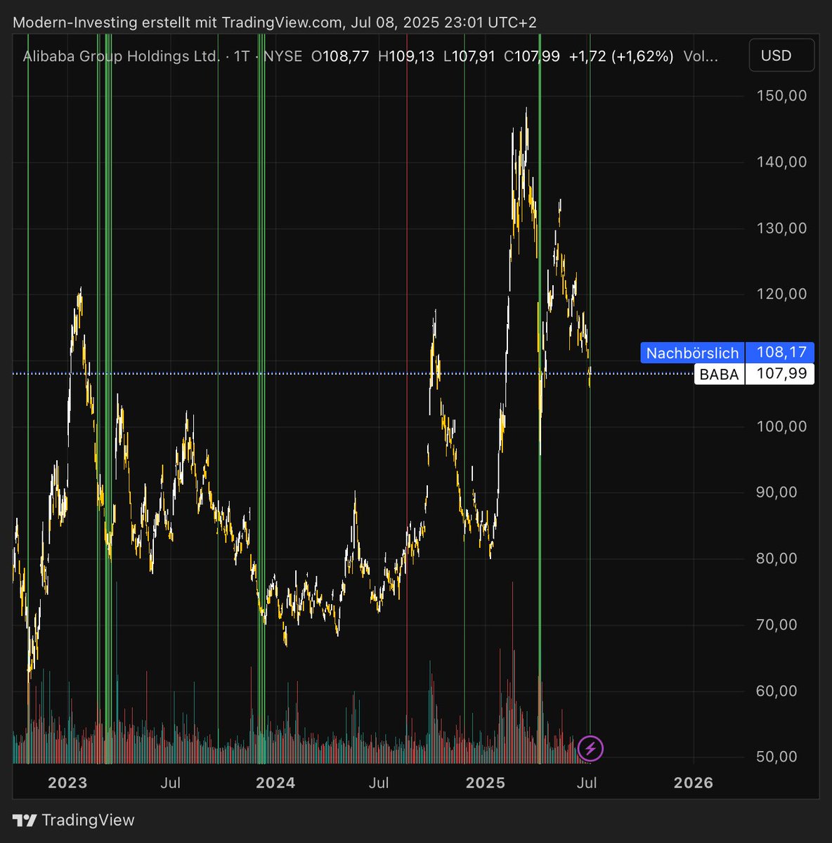Click the high value H109,13
The width and height of the screenshot is (832, 843).
click(x=406, y=56)
